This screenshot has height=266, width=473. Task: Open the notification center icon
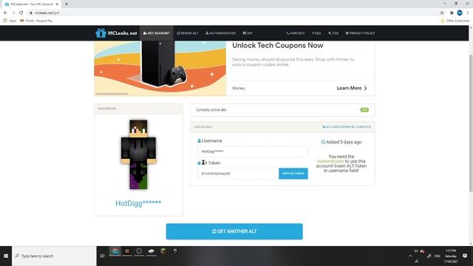pos(465,256)
